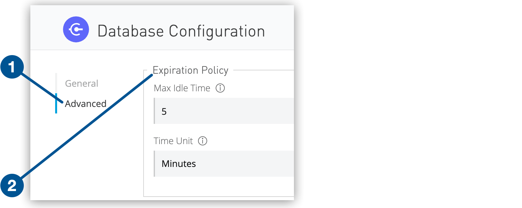Screen dimensions: 522x208
Task: Select the value 5 in idle time field
Action: coord(164,111)
